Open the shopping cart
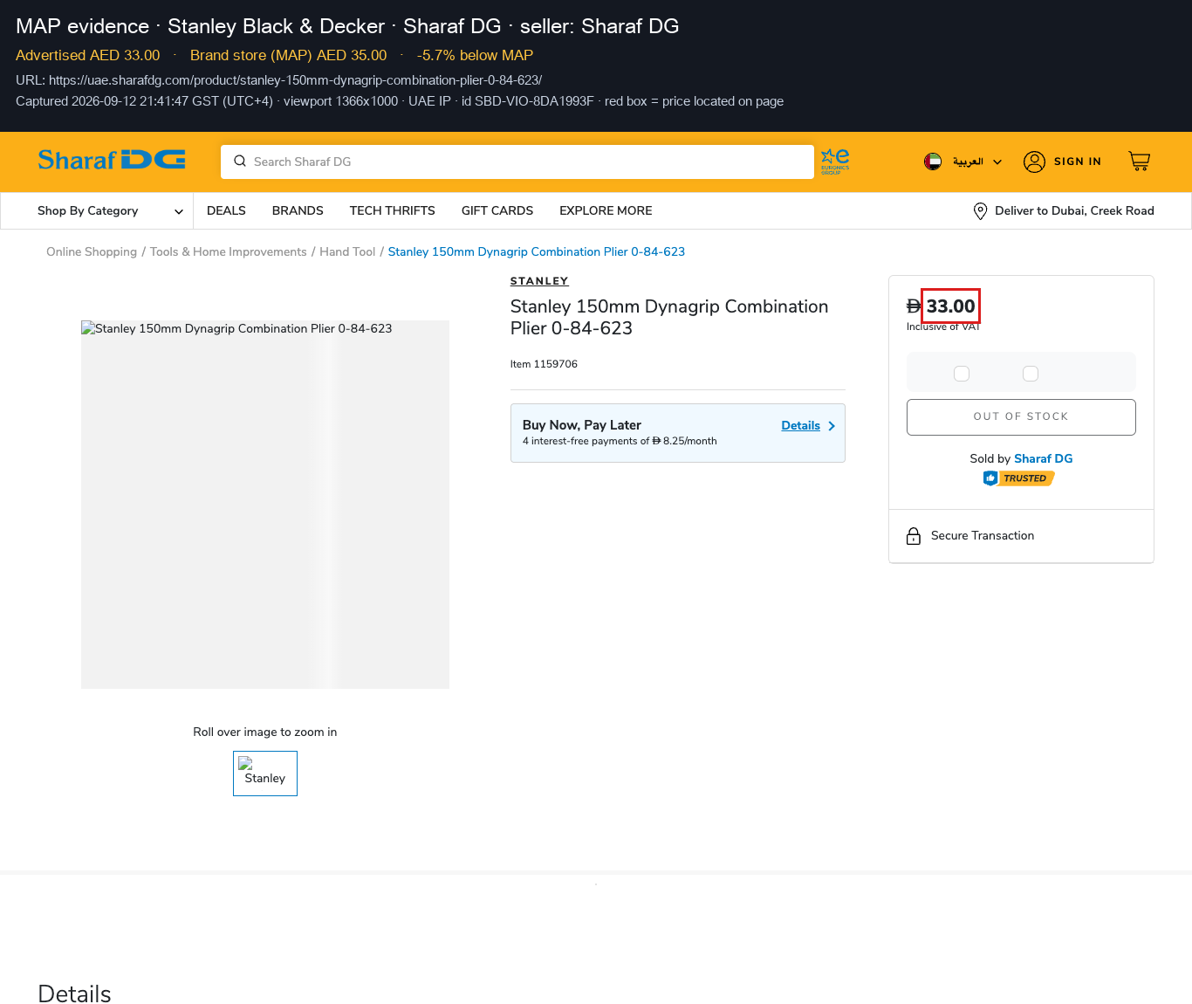The image size is (1192, 1004). point(1140,162)
